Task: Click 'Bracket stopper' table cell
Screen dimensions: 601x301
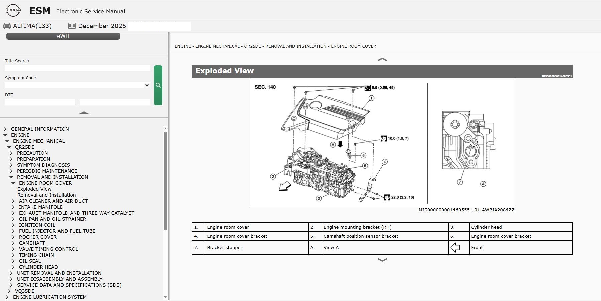Action: click(257, 247)
